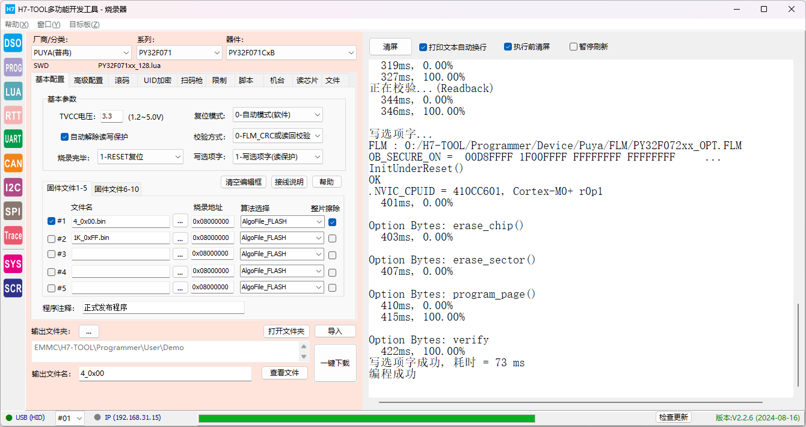
Task: Open the 窗口 menu
Action: (x=49, y=25)
